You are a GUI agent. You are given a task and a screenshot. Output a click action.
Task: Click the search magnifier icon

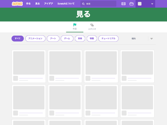(83, 4)
